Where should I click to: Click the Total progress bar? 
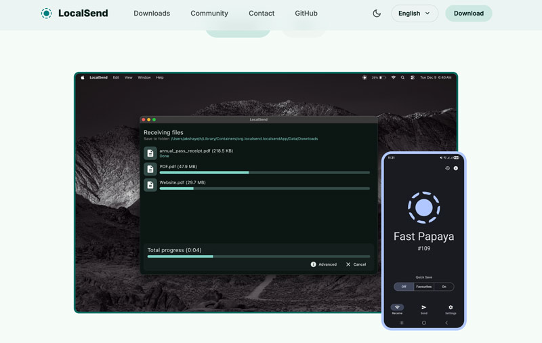(x=259, y=256)
